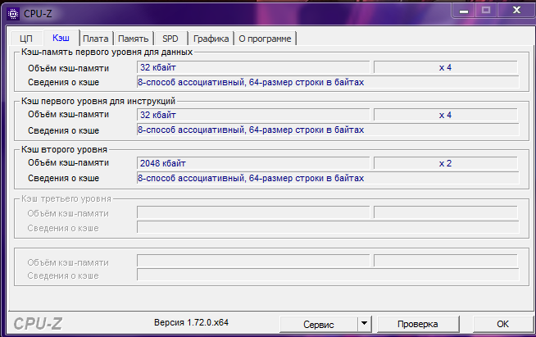Go to the Память tab
The image size is (536, 337).
point(133,39)
